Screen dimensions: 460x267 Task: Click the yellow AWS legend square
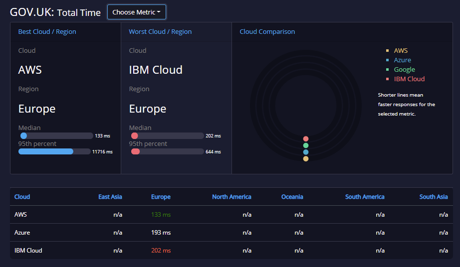(x=387, y=51)
